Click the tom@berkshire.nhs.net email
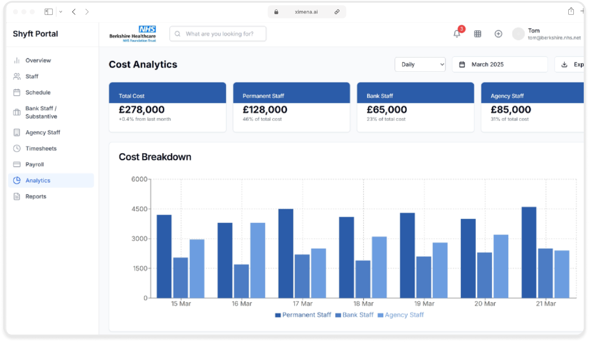589x342 pixels. (x=554, y=38)
